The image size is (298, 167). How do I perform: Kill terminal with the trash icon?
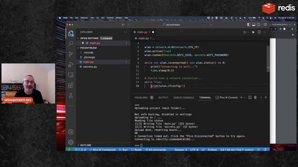pyautogui.click(x=255, y=97)
